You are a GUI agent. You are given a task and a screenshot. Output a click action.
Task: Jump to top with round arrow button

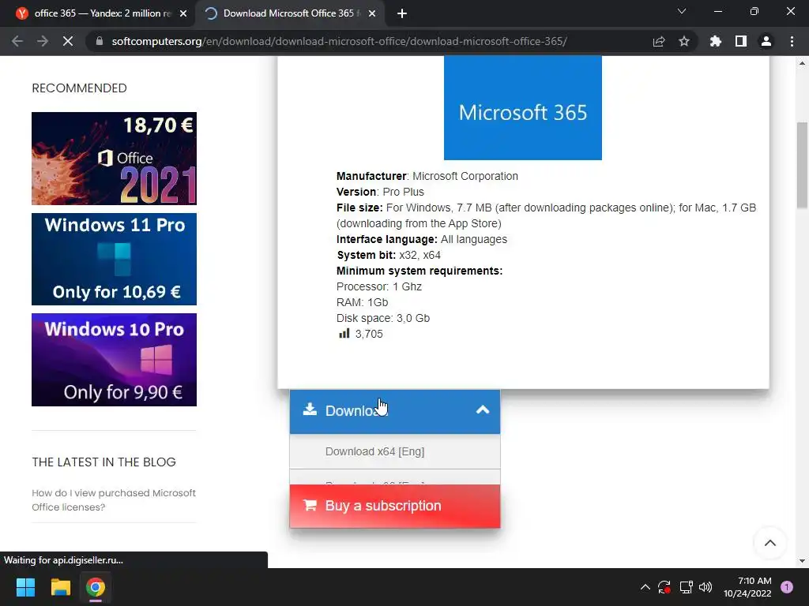769,543
